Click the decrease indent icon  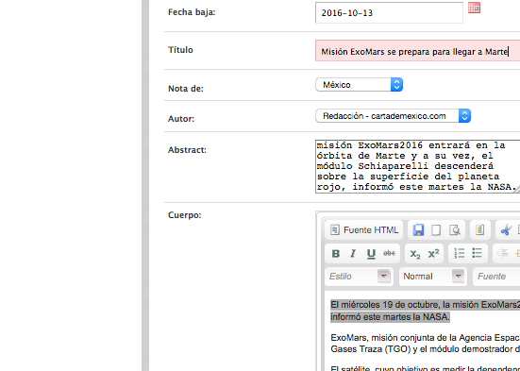pyautogui.click(x=502, y=254)
